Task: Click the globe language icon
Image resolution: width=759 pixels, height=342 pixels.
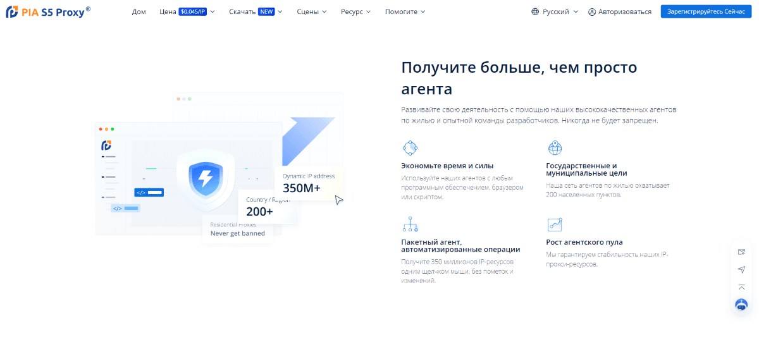Action: (x=535, y=11)
